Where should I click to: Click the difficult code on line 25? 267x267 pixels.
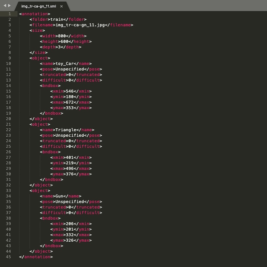click(71, 146)
